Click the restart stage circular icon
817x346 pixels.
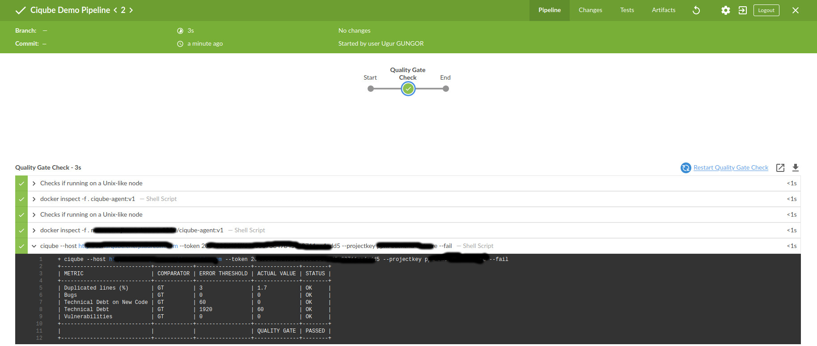click(x=686, y=168)
